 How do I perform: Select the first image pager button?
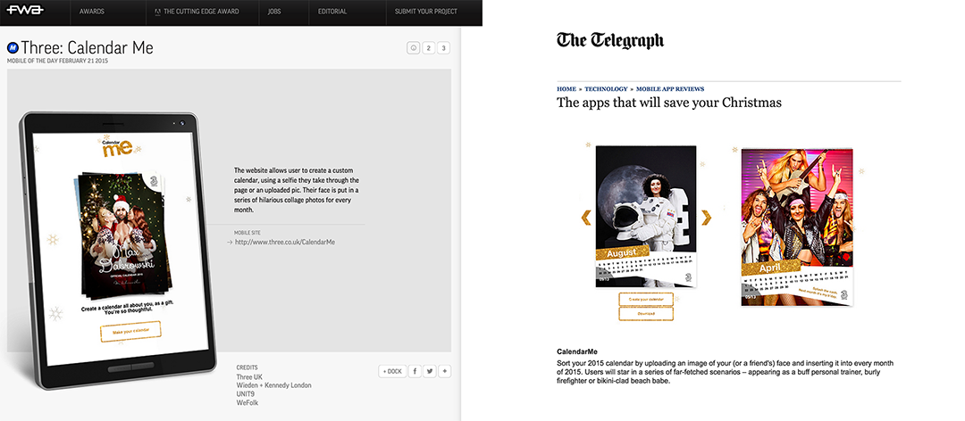click(x=413, y=48)
